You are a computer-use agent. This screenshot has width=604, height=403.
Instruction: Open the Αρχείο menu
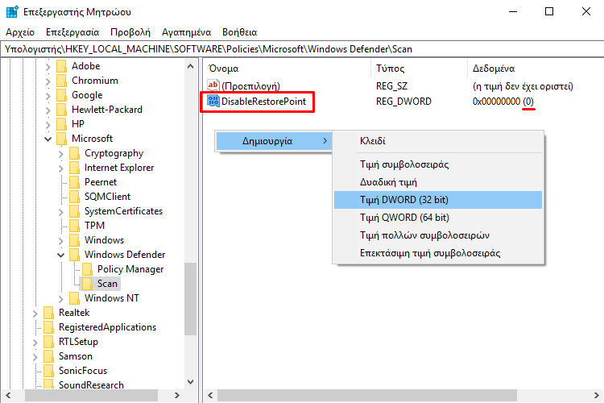point(20,32)
